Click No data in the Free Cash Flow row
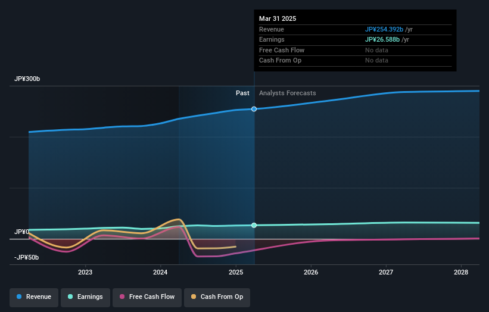Image resolution: width=489 pixels, height=312 pixels. 377,50
